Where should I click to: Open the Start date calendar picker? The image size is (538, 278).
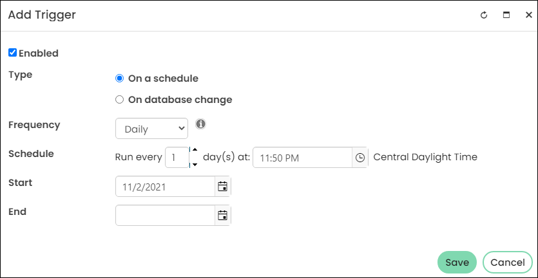coord(223,187)
